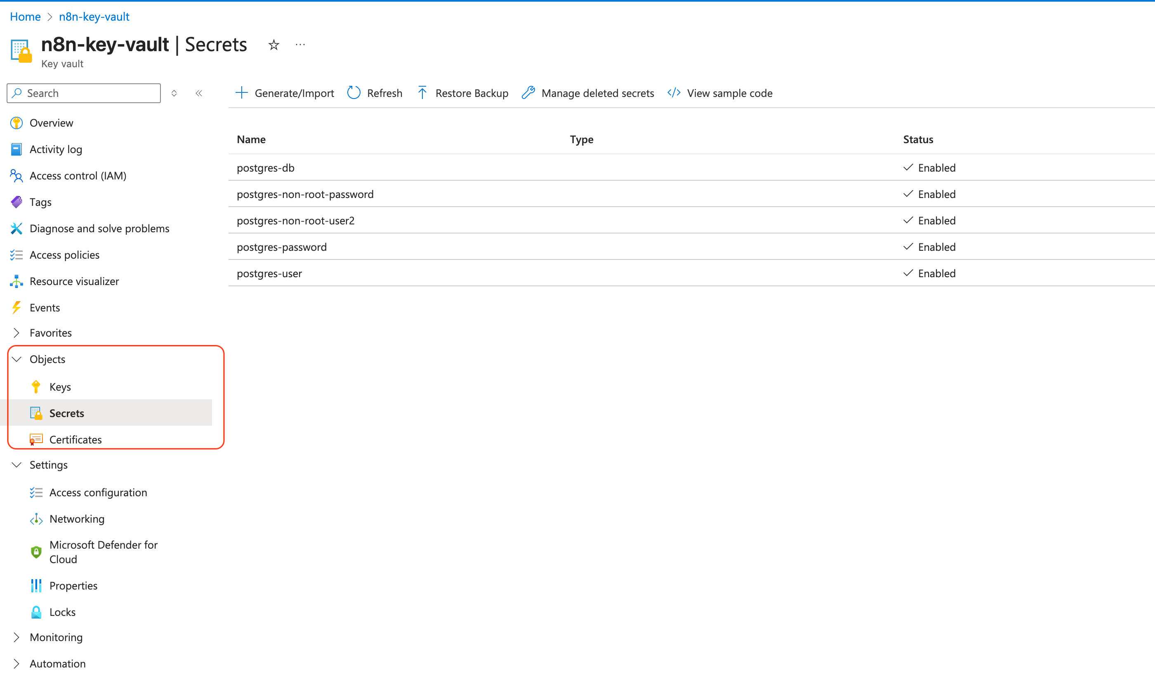Collapse the sidebar with double chevron
This screenshot has width=1155, height=679.
pyautogui.click(x=199, y=94)
